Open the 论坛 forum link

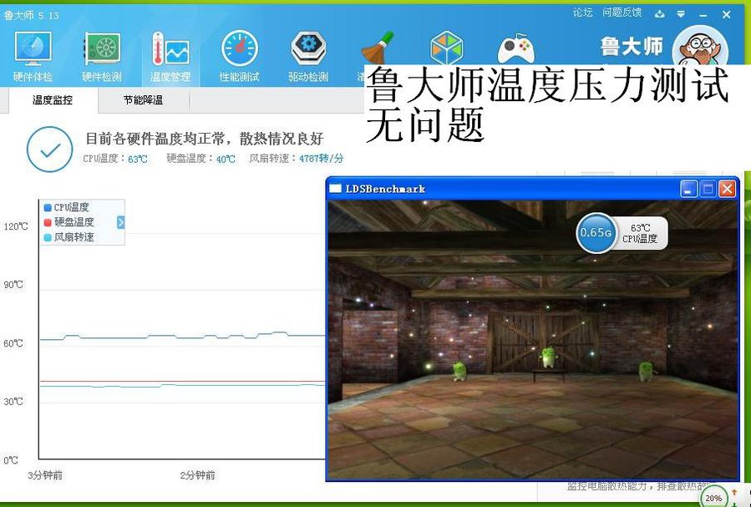(582, 13)
